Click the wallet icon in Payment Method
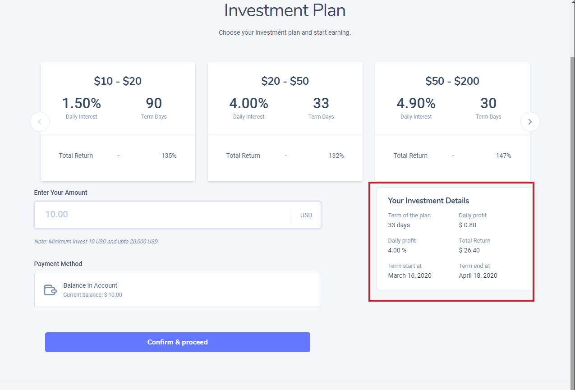The width and height of the screenshot is (575, 390). [50, 289]
